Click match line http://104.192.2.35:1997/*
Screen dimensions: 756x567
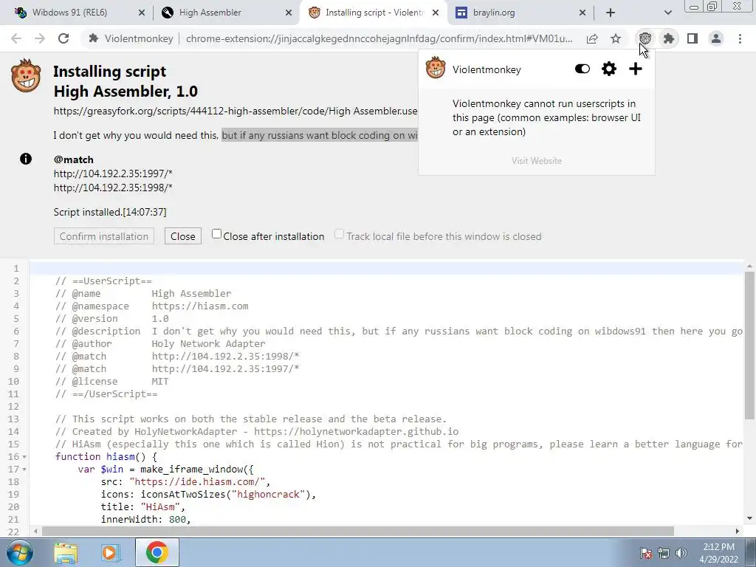click(x=113, y=173)
